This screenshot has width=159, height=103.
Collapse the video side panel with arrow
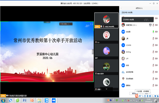click(x=93, y=52)
